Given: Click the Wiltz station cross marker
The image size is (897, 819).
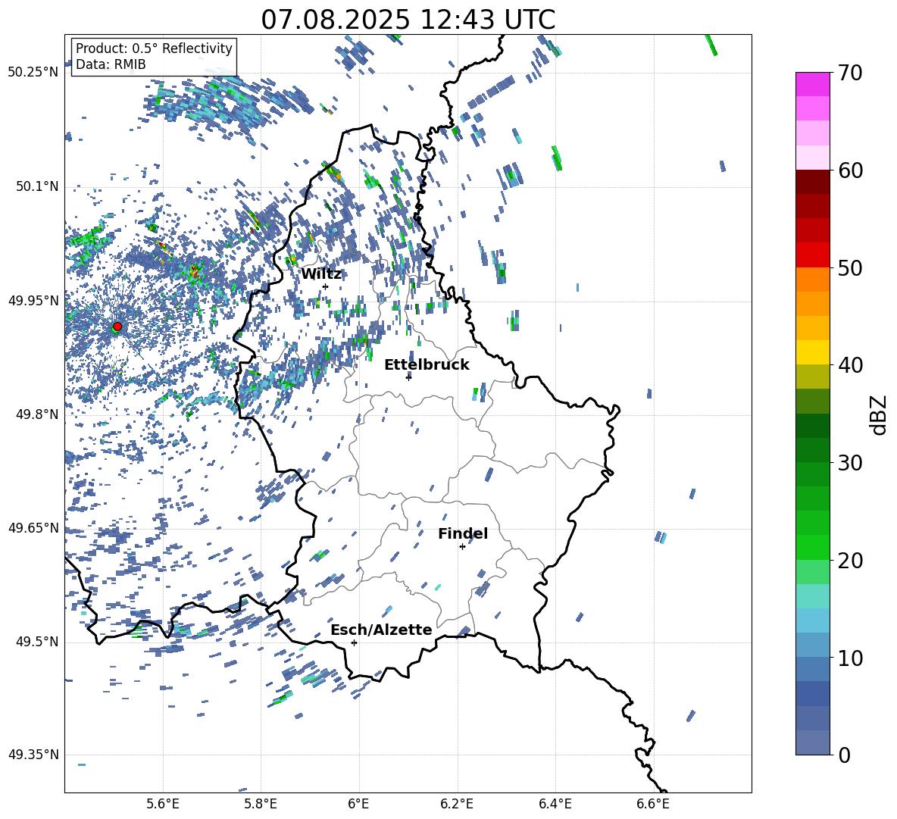Looking at the screenshot, I should click(326, 286).
